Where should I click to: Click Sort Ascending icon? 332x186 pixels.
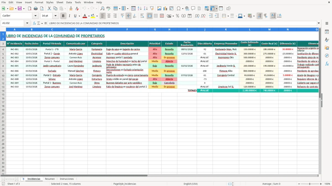click(139, 9)
